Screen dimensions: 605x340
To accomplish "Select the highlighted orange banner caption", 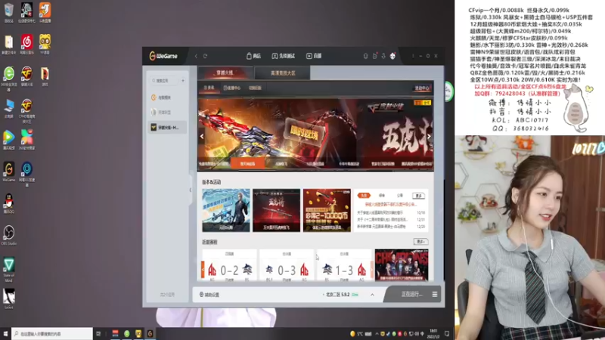I will click(x=248, y=163).
